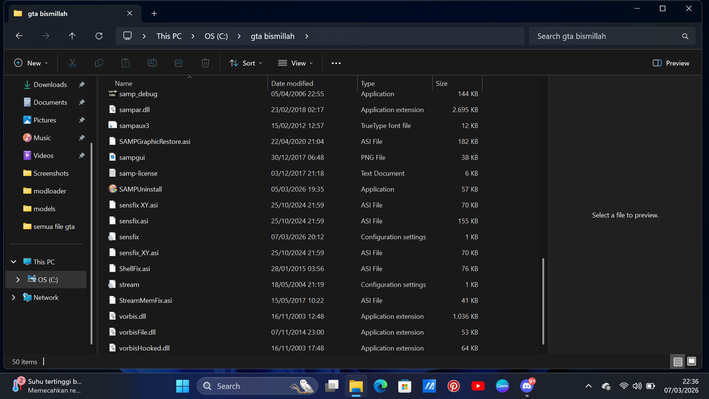The height and width of the screenshot is (399, 709).
Task: Toggle the Preview pane
Action: [671, 63]
